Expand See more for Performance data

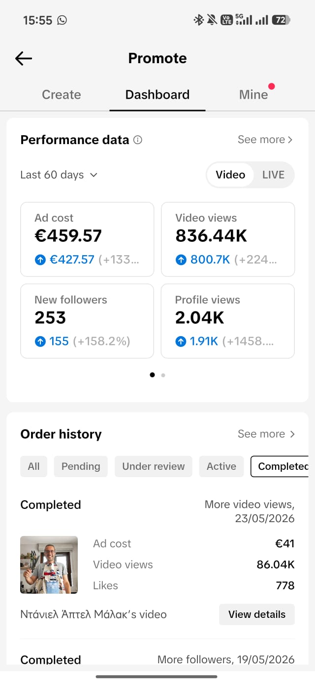click(265, 140)
